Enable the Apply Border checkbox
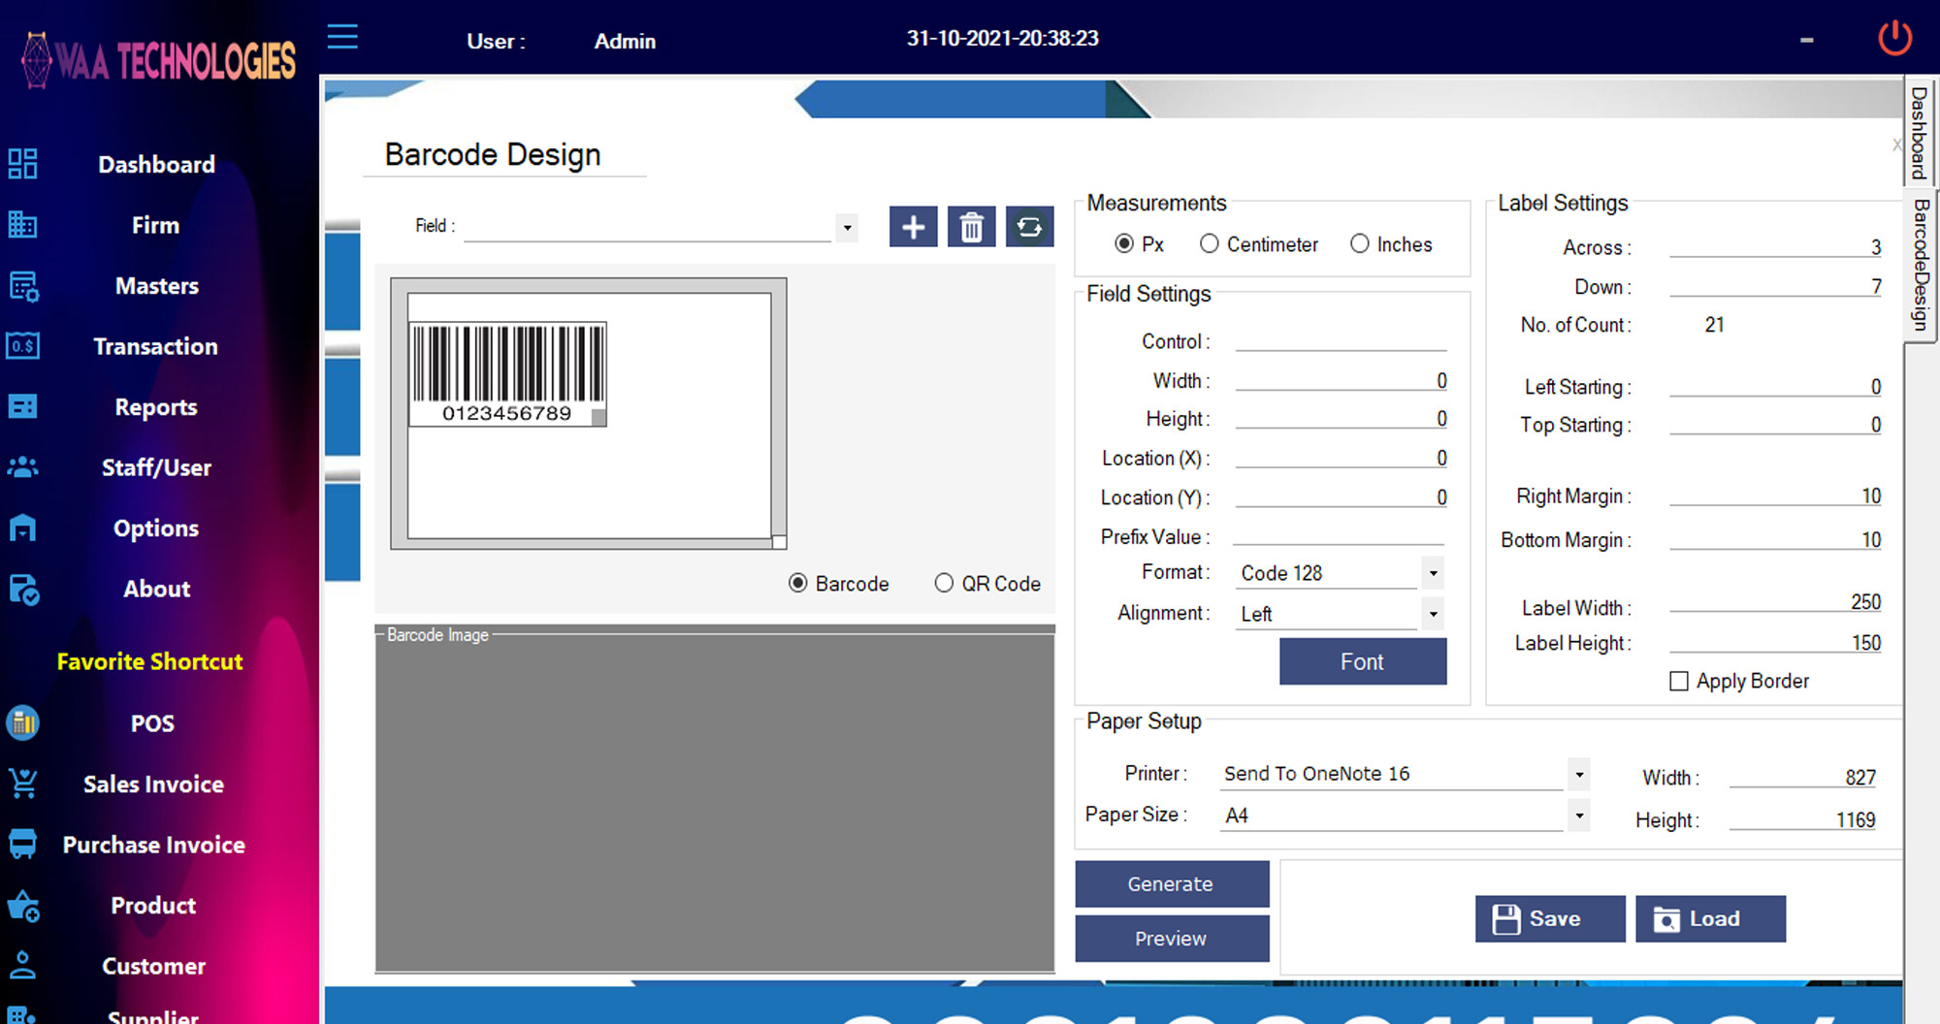Viewport: 1940px width, 1024px height. (x=1679, y=681)
